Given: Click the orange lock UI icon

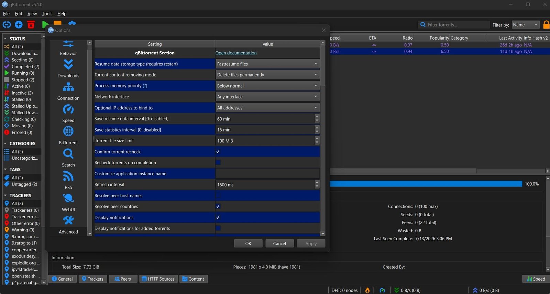Looking at the screenshot, I should tap(546, 25).
